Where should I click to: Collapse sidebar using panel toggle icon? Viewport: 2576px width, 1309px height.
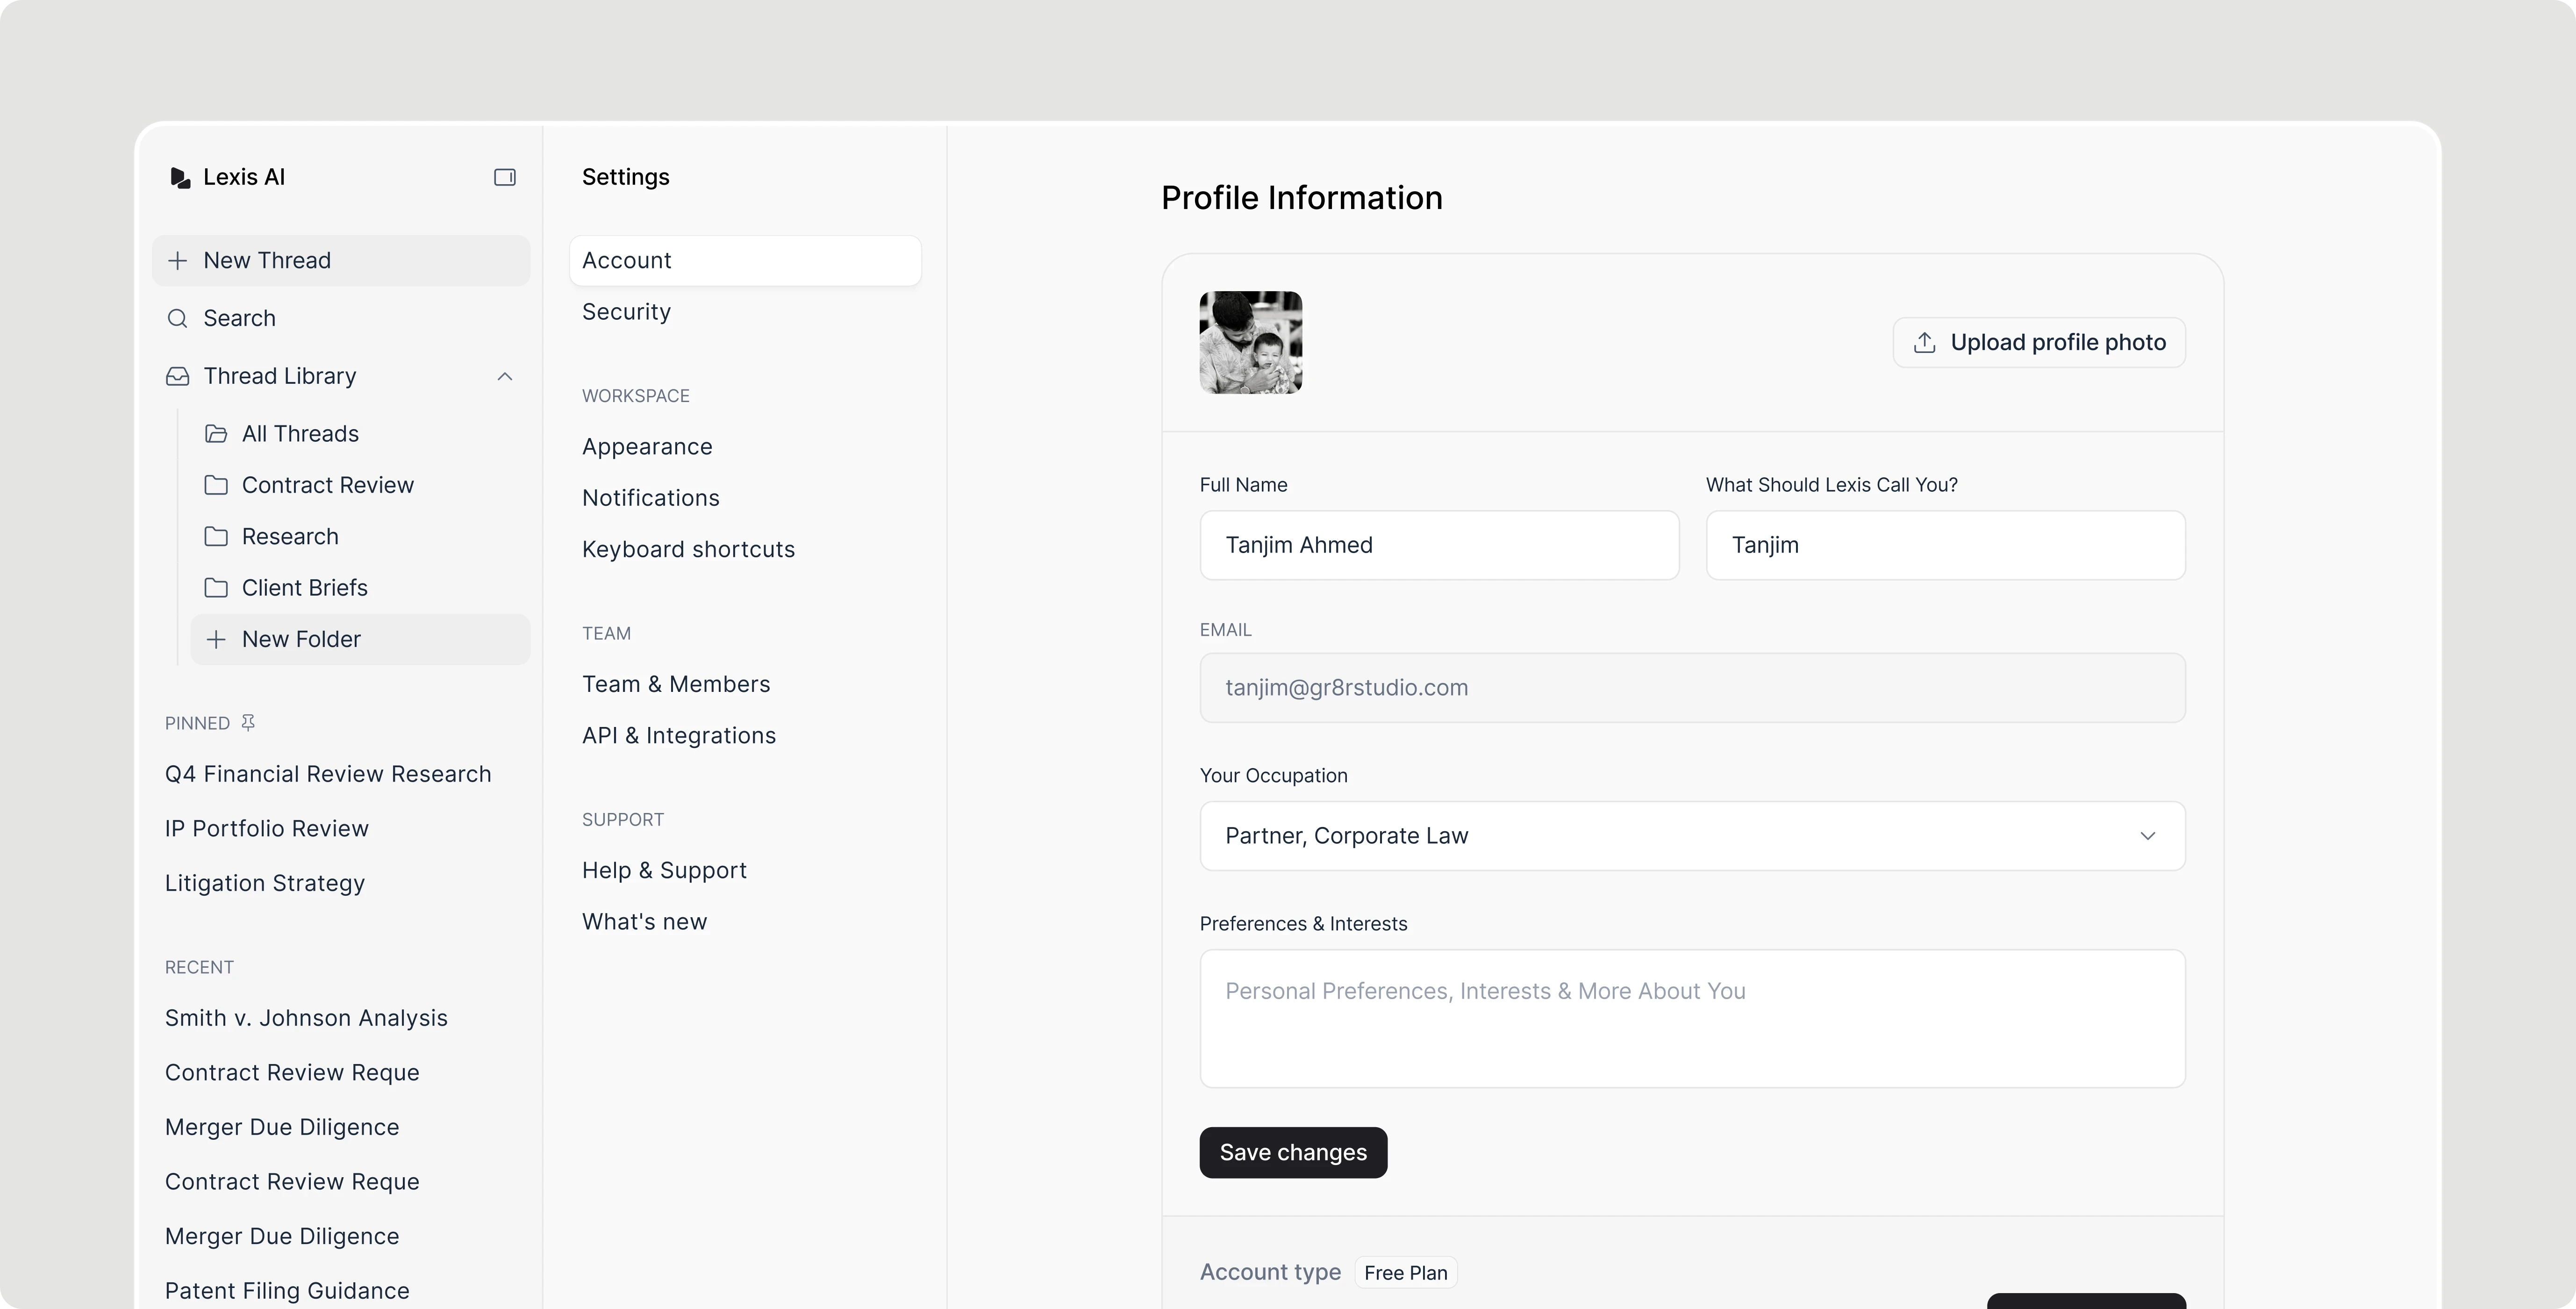(x=505, y=177)
